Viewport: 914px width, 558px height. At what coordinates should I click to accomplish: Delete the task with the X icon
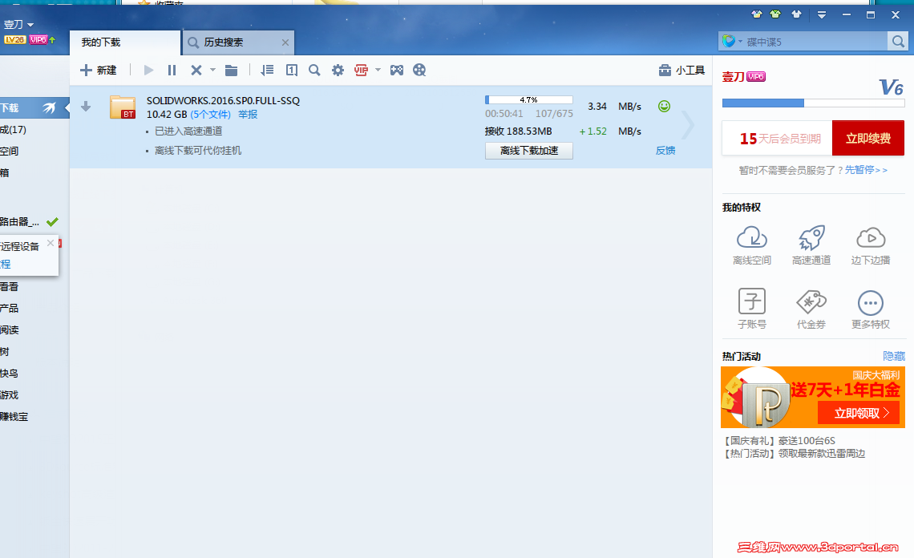point(196,71)
